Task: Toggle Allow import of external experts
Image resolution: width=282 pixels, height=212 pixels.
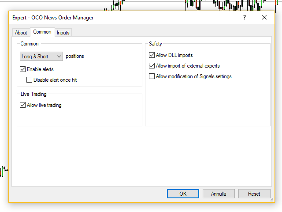Action: (x=152, y=66)
